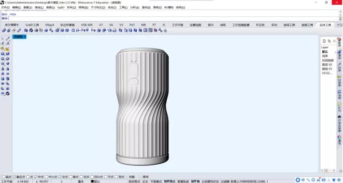Enable the 四分点 object snap
Viewport: 343px width, 183px height.
tap(92, 177)
